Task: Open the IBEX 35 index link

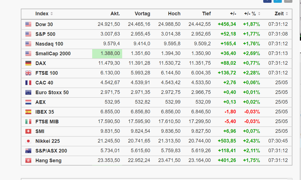Action: click(45, 112)
